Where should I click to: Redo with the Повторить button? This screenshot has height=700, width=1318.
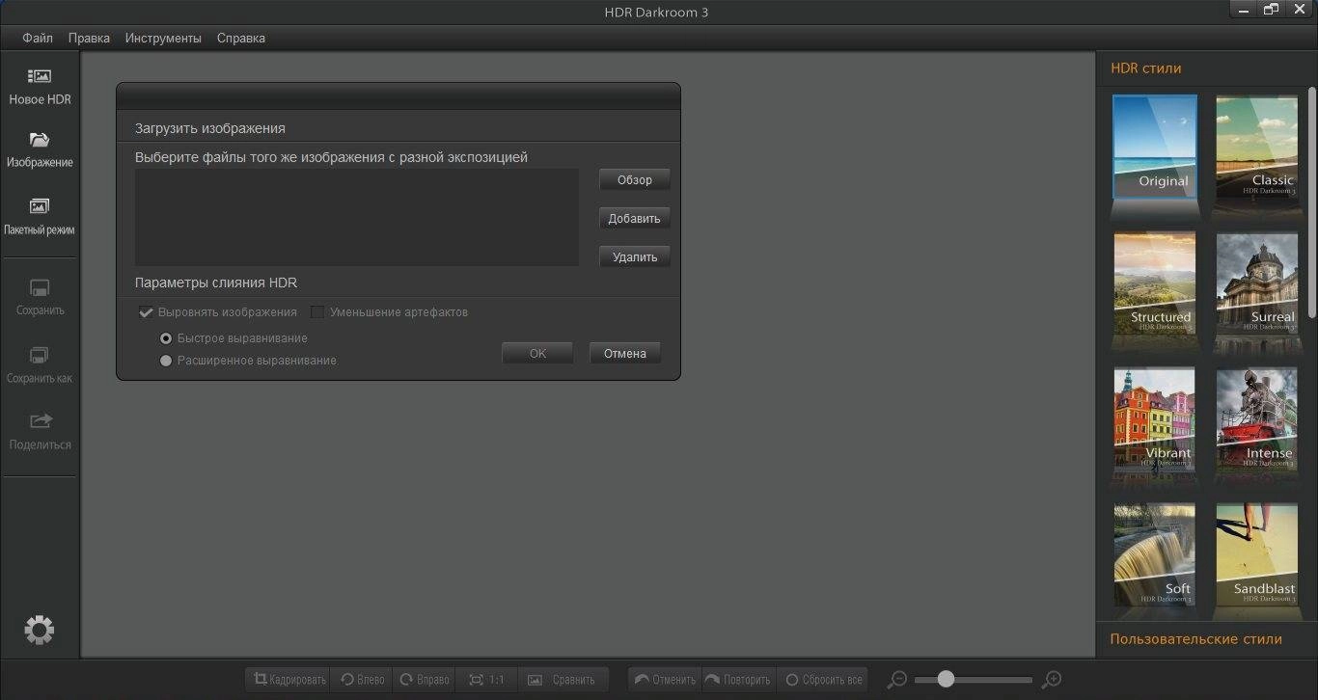(738, 680)
